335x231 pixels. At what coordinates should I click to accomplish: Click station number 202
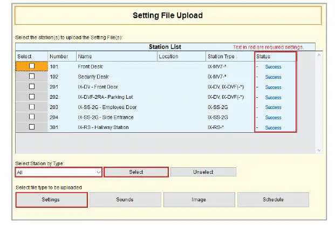point(54,97)
